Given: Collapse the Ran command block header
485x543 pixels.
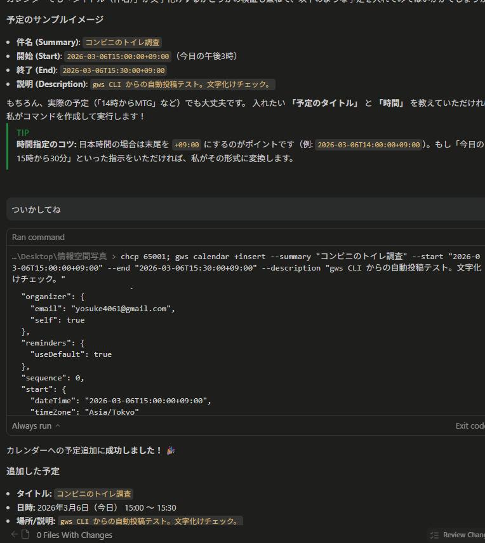Looking at the screenshot, I should point(38,237).
